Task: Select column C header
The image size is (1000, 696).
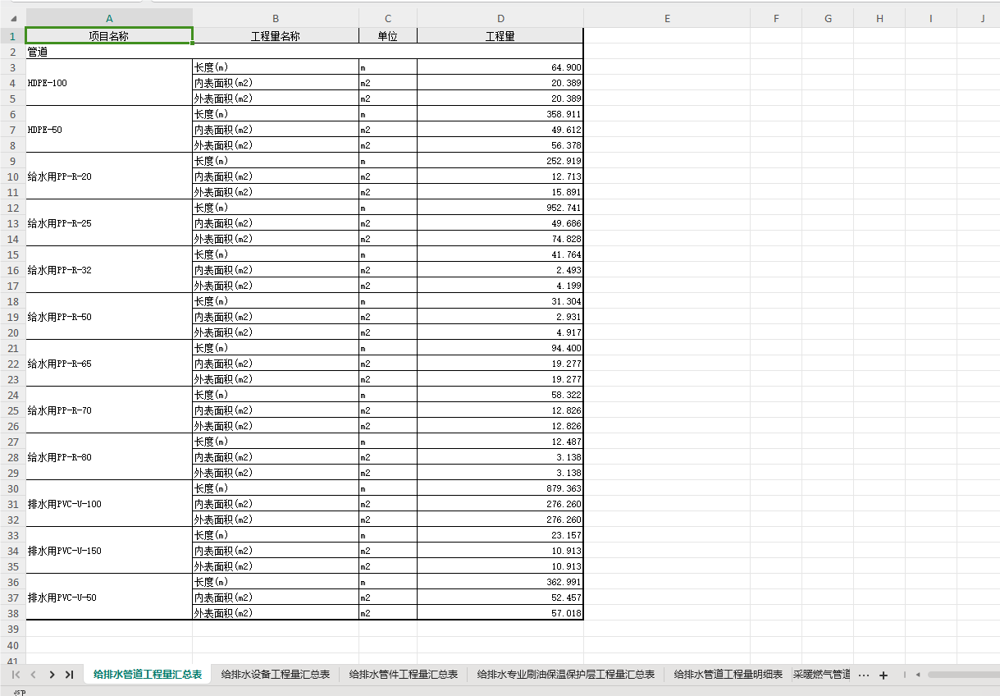Action: [388, 18]
